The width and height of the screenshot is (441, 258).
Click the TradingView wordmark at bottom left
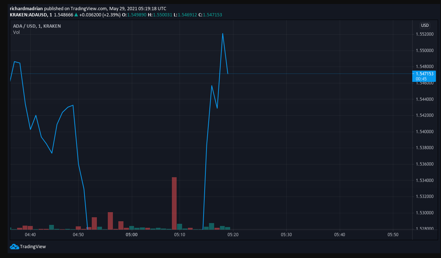[x=33, y=247]
